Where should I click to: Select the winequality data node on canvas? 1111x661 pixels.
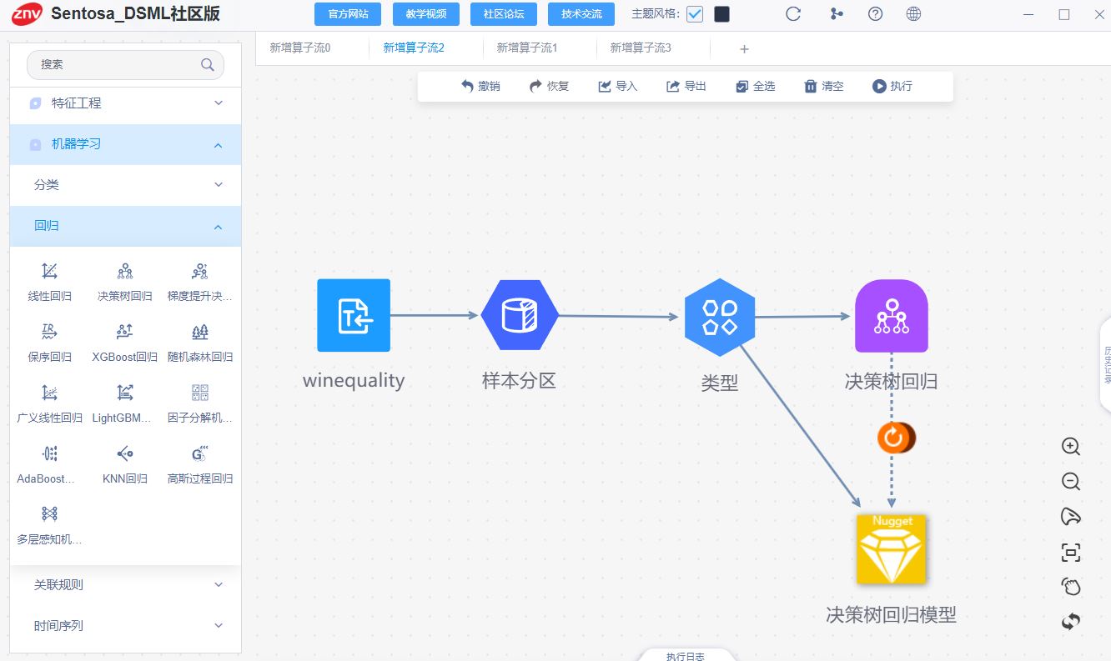(x=354, y=315)
